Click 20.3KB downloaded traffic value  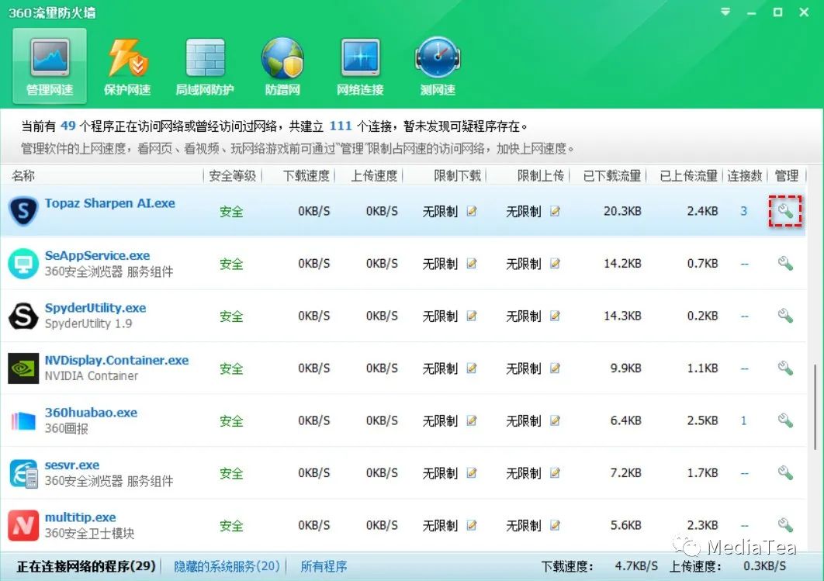622,211
